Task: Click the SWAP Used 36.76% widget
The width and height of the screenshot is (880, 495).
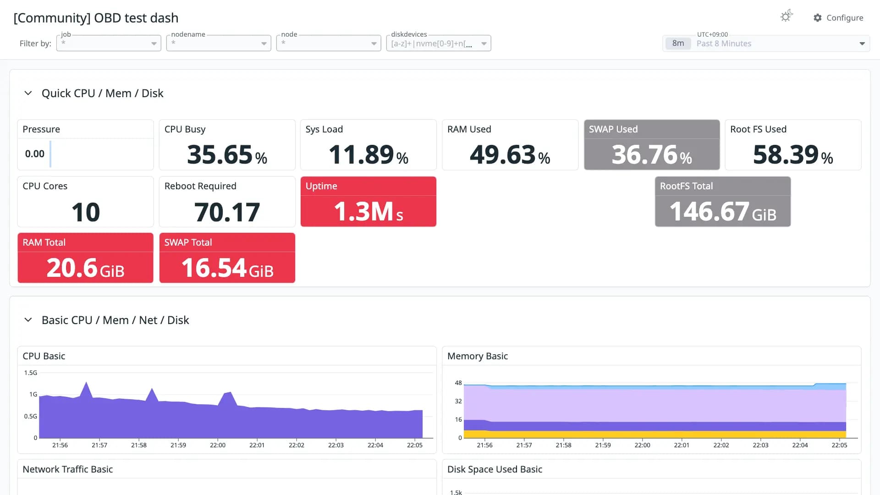Action: [651, 145]
